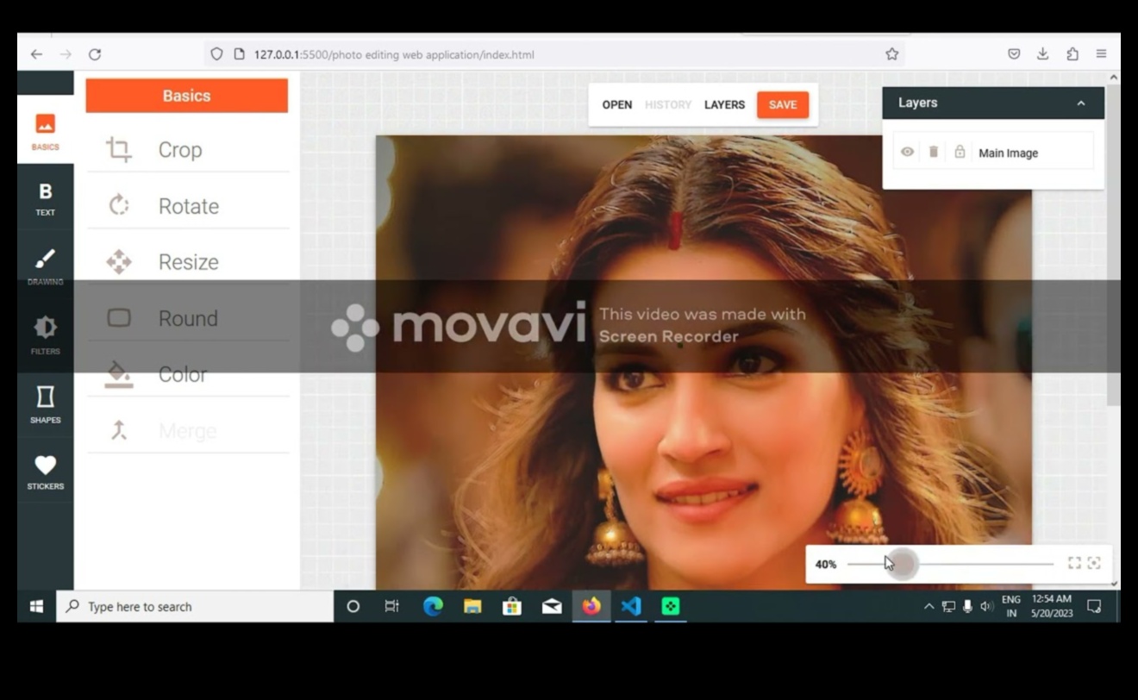Select the Rotate option
The height and width of the screenshot is (700, 1138).
click(187, 206)
